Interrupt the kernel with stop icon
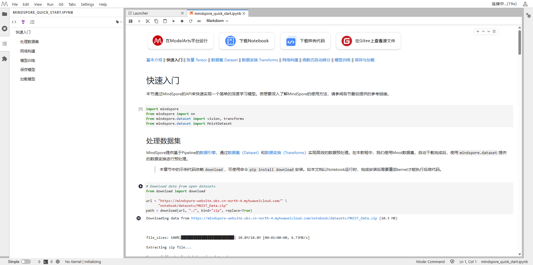Screen dimensions: 533x265 click(182, 21)
